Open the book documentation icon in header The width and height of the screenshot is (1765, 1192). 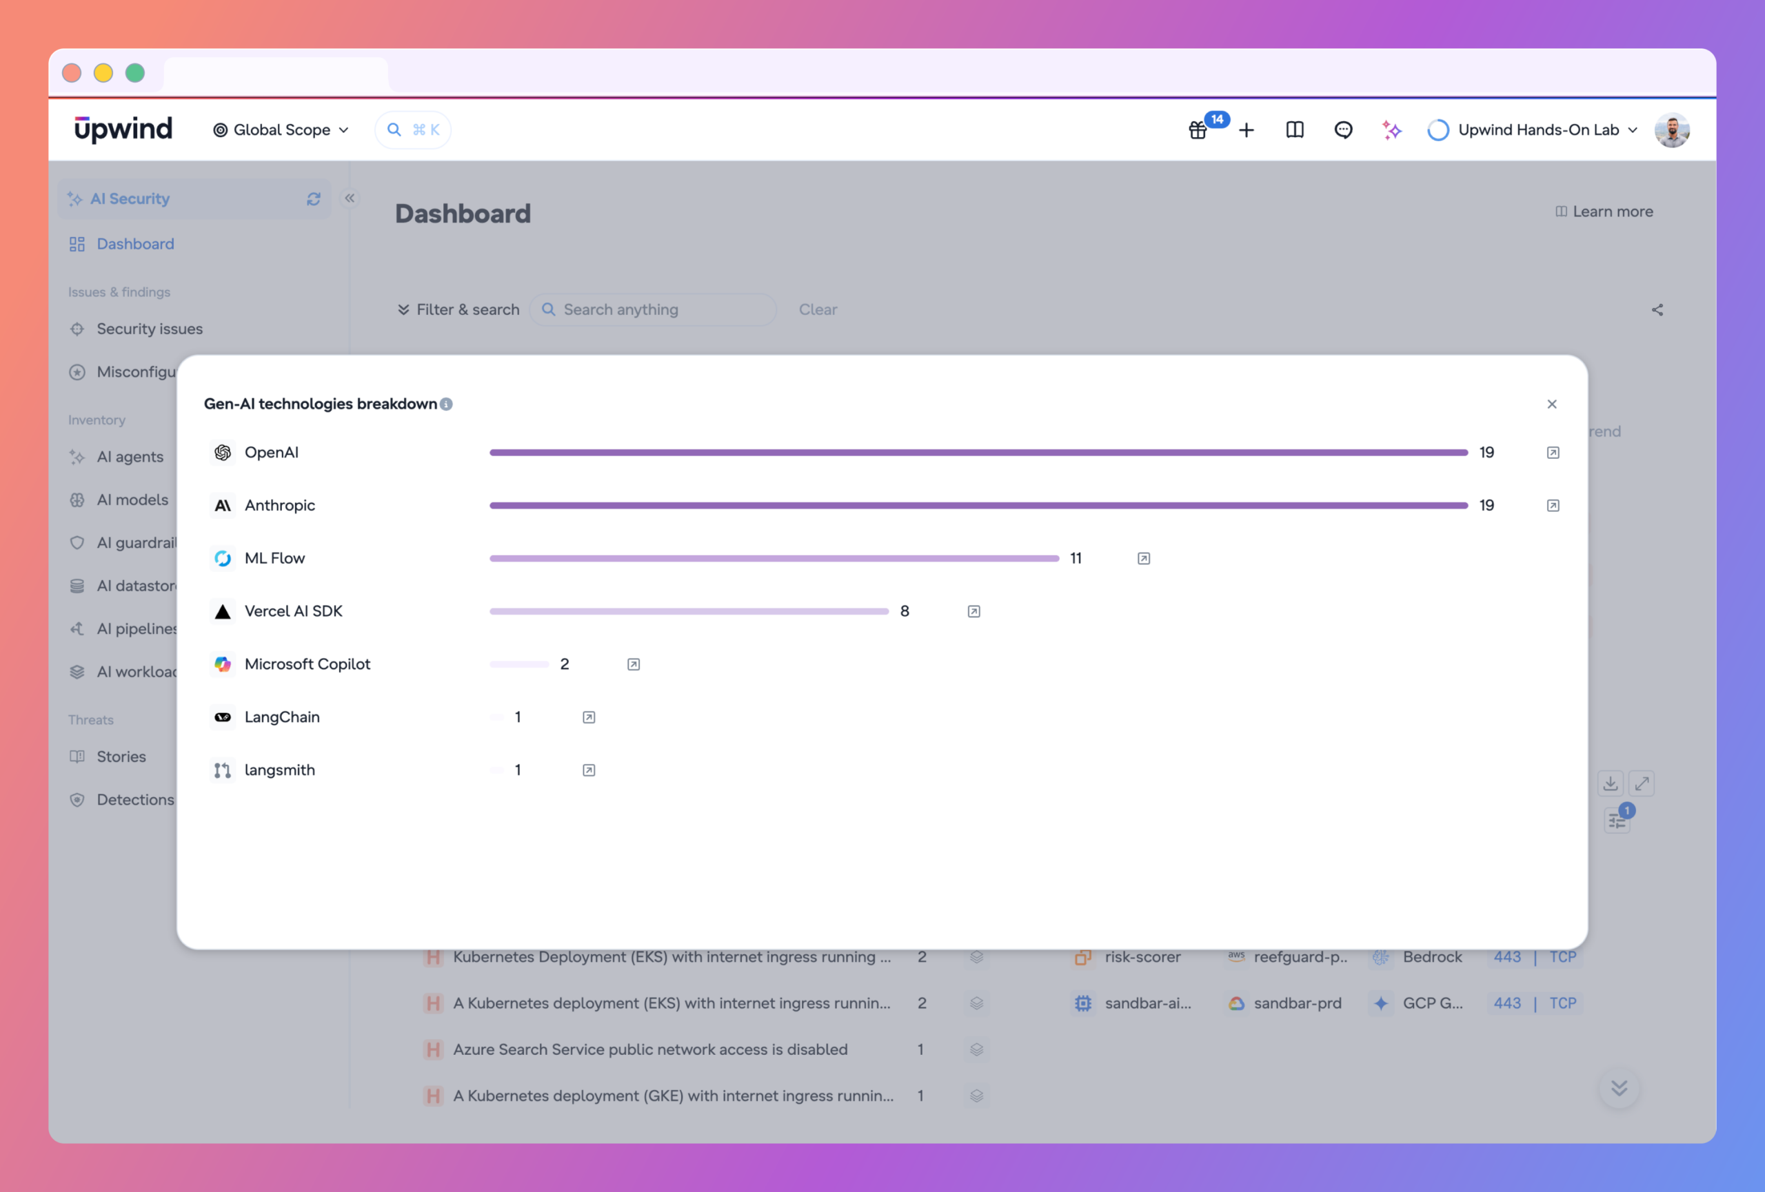pyautogui.click(x=1295, y=130)
